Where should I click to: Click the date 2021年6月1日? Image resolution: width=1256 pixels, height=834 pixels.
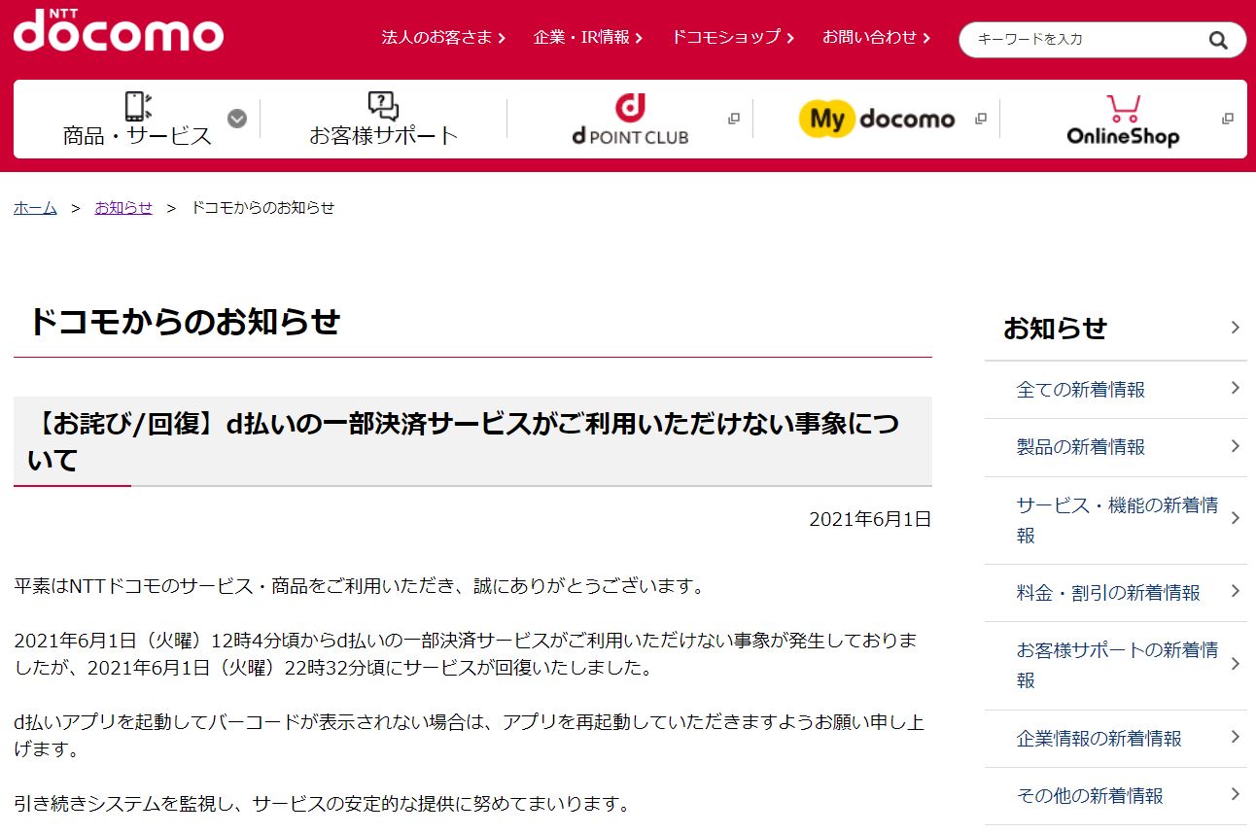pyautogui.click(x=870, y=519)
